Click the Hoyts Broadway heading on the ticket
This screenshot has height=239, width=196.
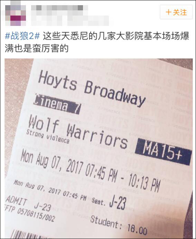92,89
